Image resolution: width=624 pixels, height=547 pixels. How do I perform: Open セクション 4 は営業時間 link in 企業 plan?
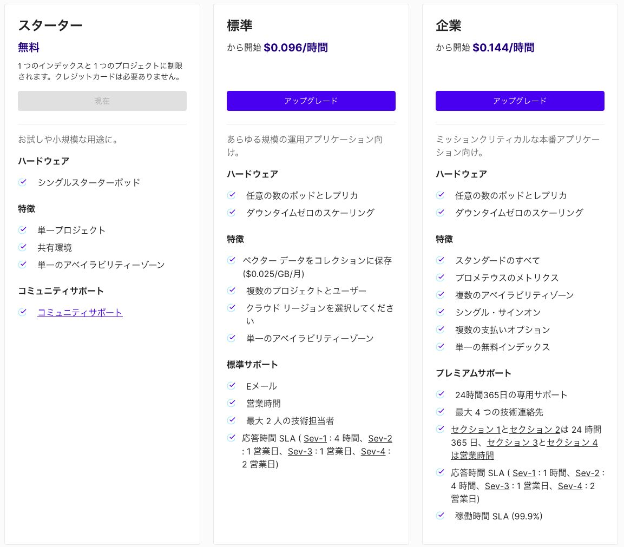[x=524, y=449]
